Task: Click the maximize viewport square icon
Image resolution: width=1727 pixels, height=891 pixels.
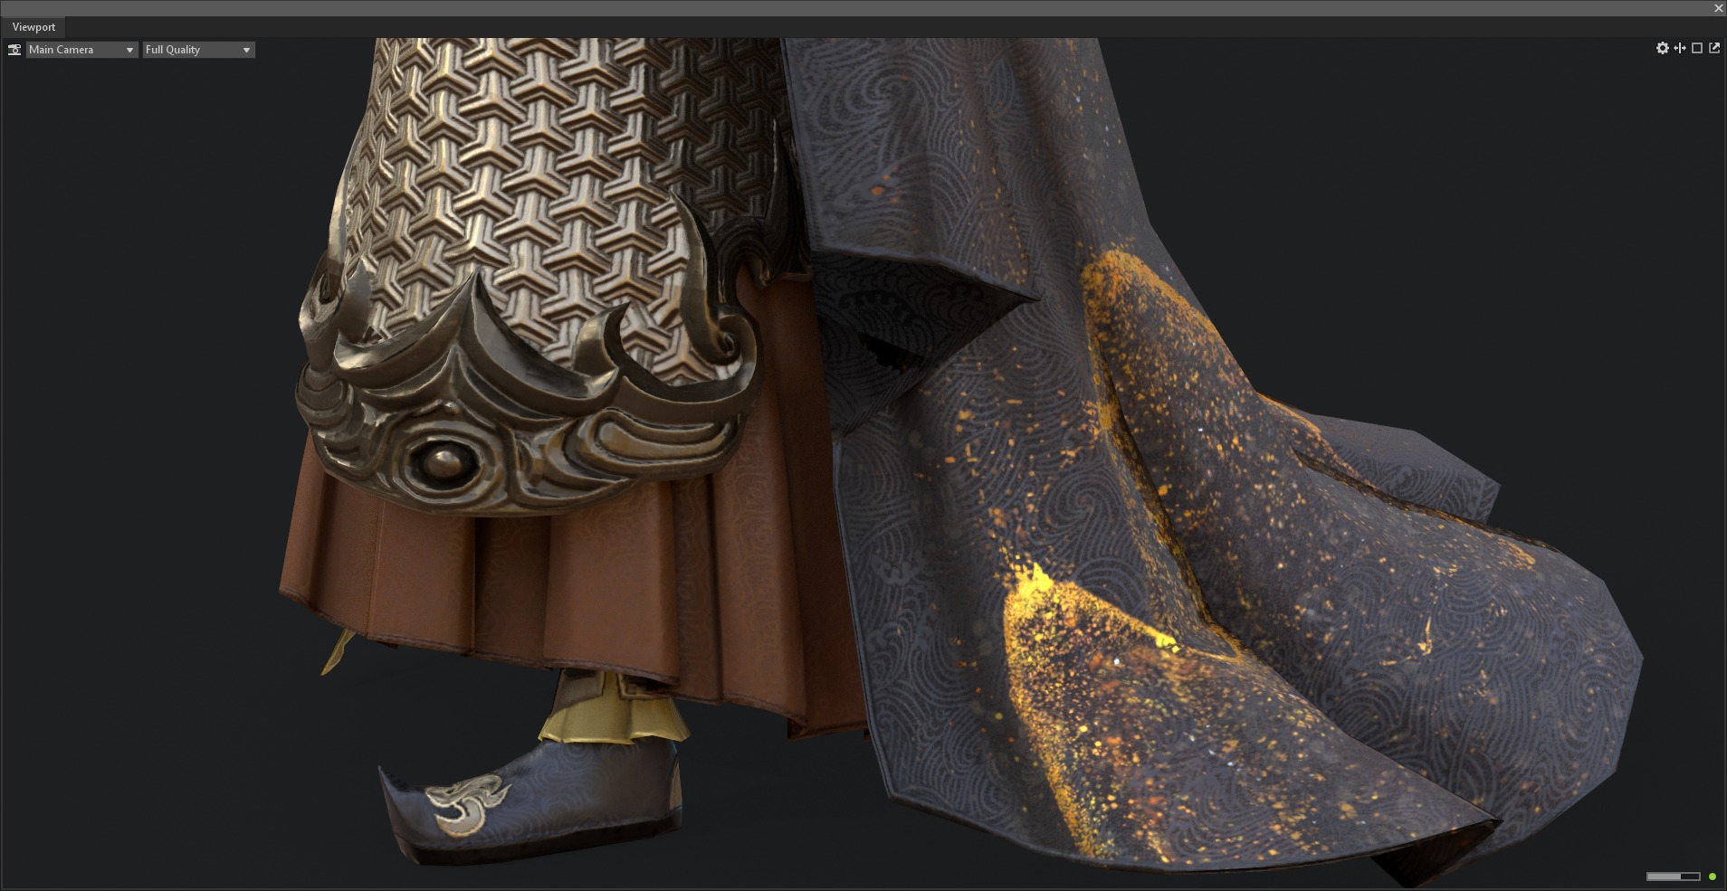Action: pos(1697,48)
